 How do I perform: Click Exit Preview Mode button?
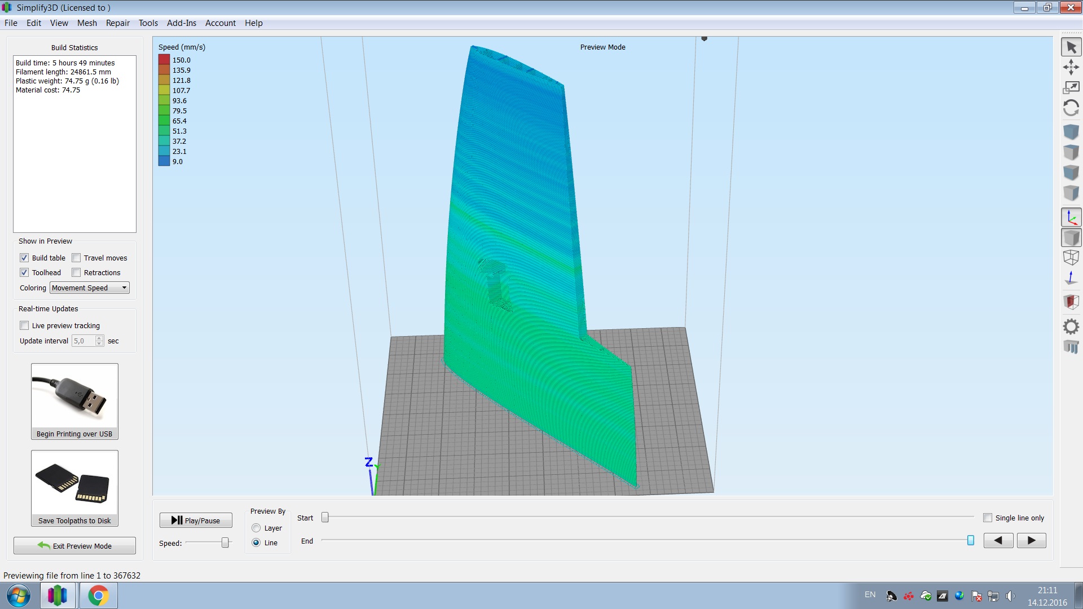[x=74, y=546]
